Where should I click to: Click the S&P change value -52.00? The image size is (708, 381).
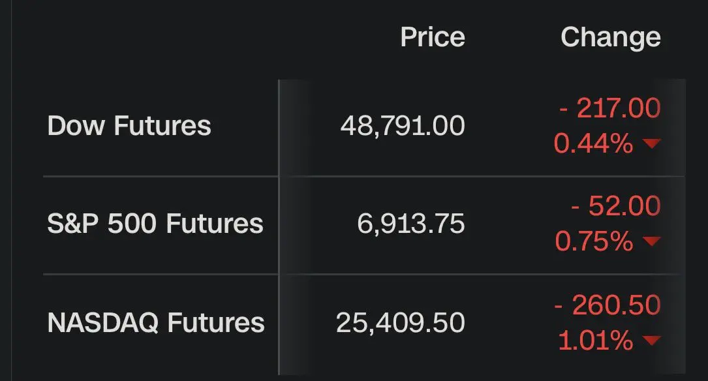point(615,206)
